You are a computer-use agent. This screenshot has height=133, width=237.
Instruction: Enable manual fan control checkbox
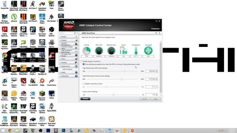[84, 84]
